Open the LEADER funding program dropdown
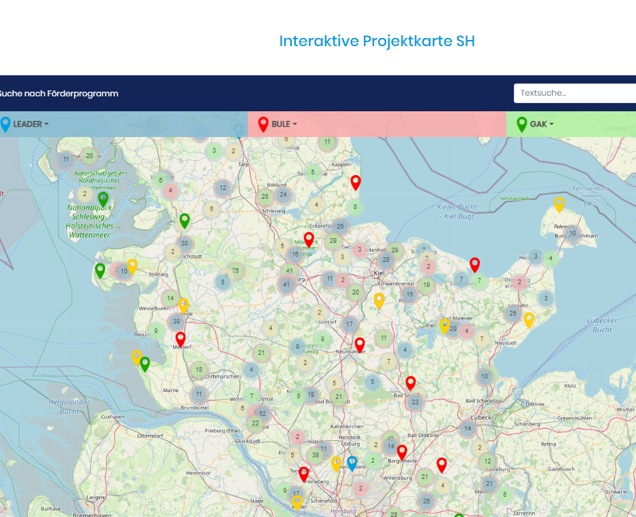 (24, 124)
